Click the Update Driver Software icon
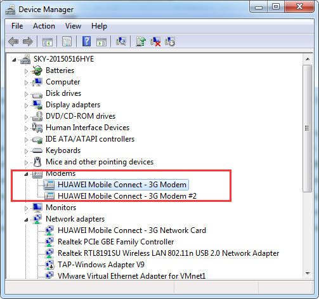Screen dimensions: 319x299 [x=141, y=41]
